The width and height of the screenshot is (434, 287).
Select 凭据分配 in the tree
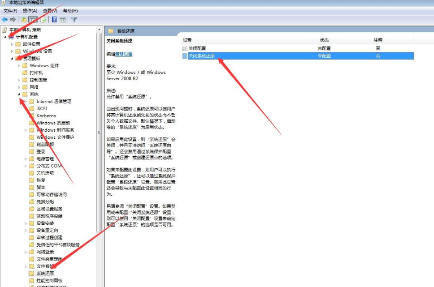point(45,202)
